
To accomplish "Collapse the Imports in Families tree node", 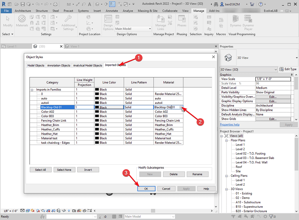I will pyautogui.click(x=32, y=89).
